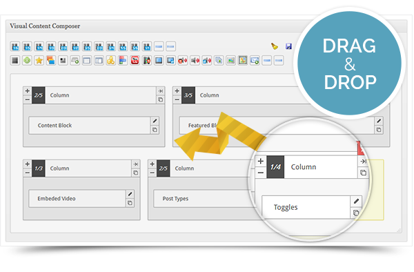Click the green circular info icon
Screen dimensions: 414x272
pyautogui.click(x=27, y=61)
